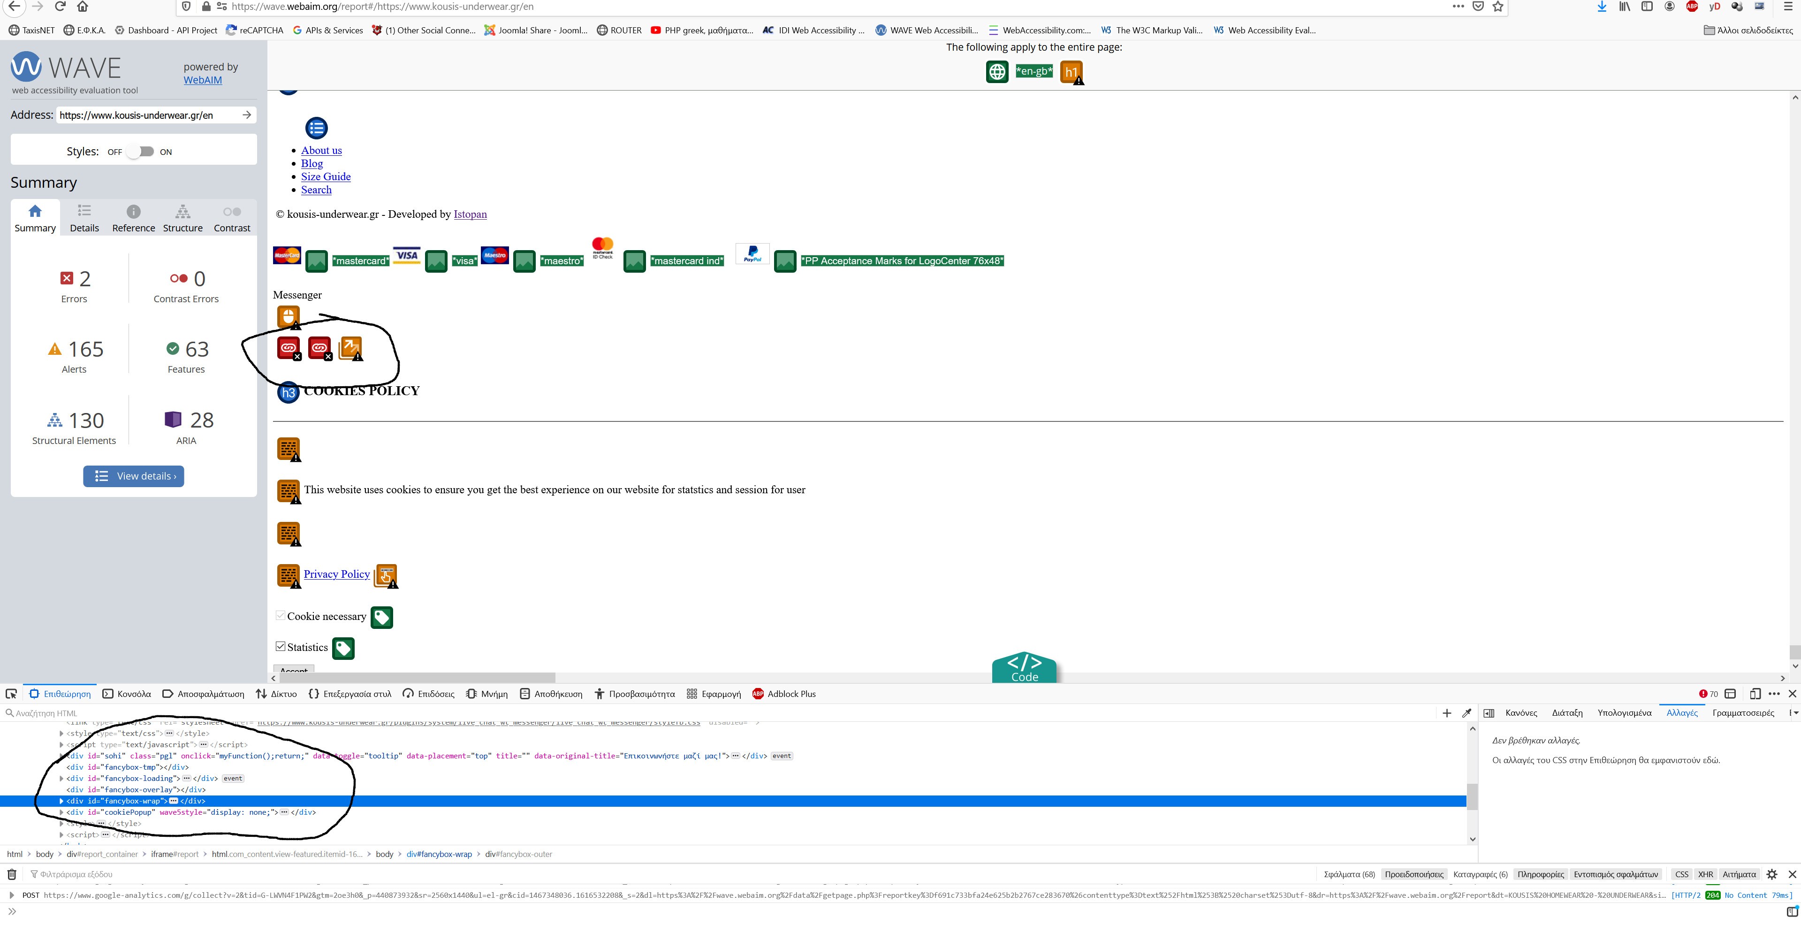Viewport: 1801px width, 933px height.
Task: Open the Privacy Policy link
Action: point(336,574)
